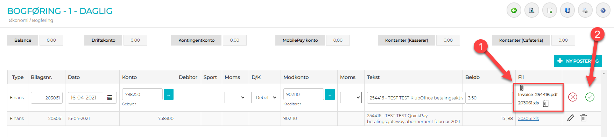Screen dimensions: 614x137
Task: Delete attached file 203061.xls trash icon
Action: pos(546,103)
